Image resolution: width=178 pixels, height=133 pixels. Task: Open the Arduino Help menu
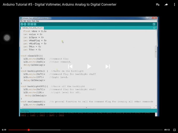point(37,21)
